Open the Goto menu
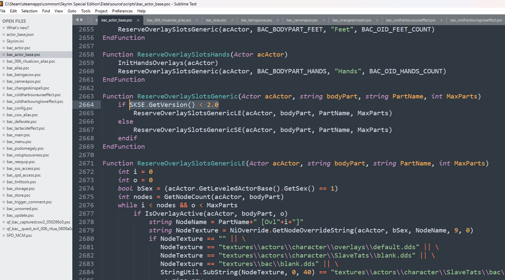Screen dimensions: 505x280 click(72, 11)
